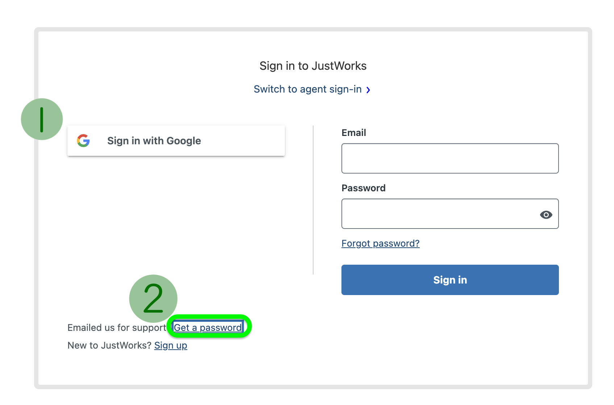
Task: Sign in with Google
Action: point(176,141)
